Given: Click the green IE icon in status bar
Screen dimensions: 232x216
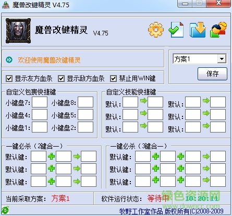Looking at the screenshot, I should (x=5, y=210).
